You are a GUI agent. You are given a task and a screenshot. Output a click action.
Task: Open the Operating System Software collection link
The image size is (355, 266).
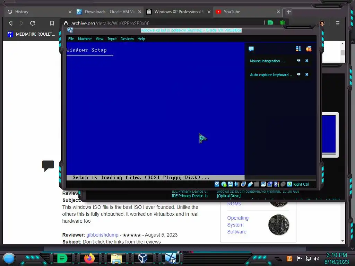coord(238,225)
